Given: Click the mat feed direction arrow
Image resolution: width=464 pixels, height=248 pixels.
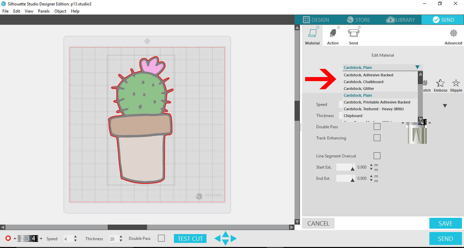Looking at the screenshot, I should tap(147, 41).
